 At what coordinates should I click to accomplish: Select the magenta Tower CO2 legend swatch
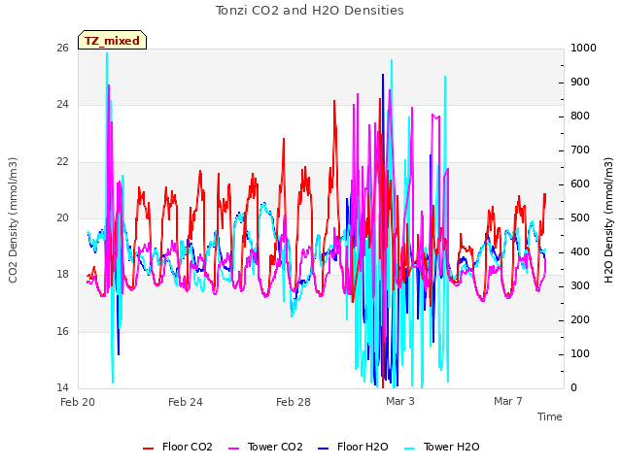tap(234, 449)
